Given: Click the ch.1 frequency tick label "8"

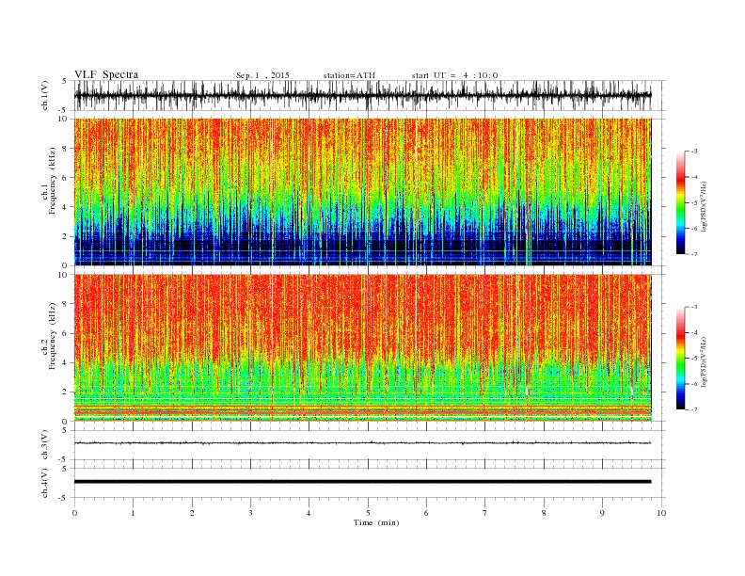Looking at the screenshot, I should click(x=66, y=149).
